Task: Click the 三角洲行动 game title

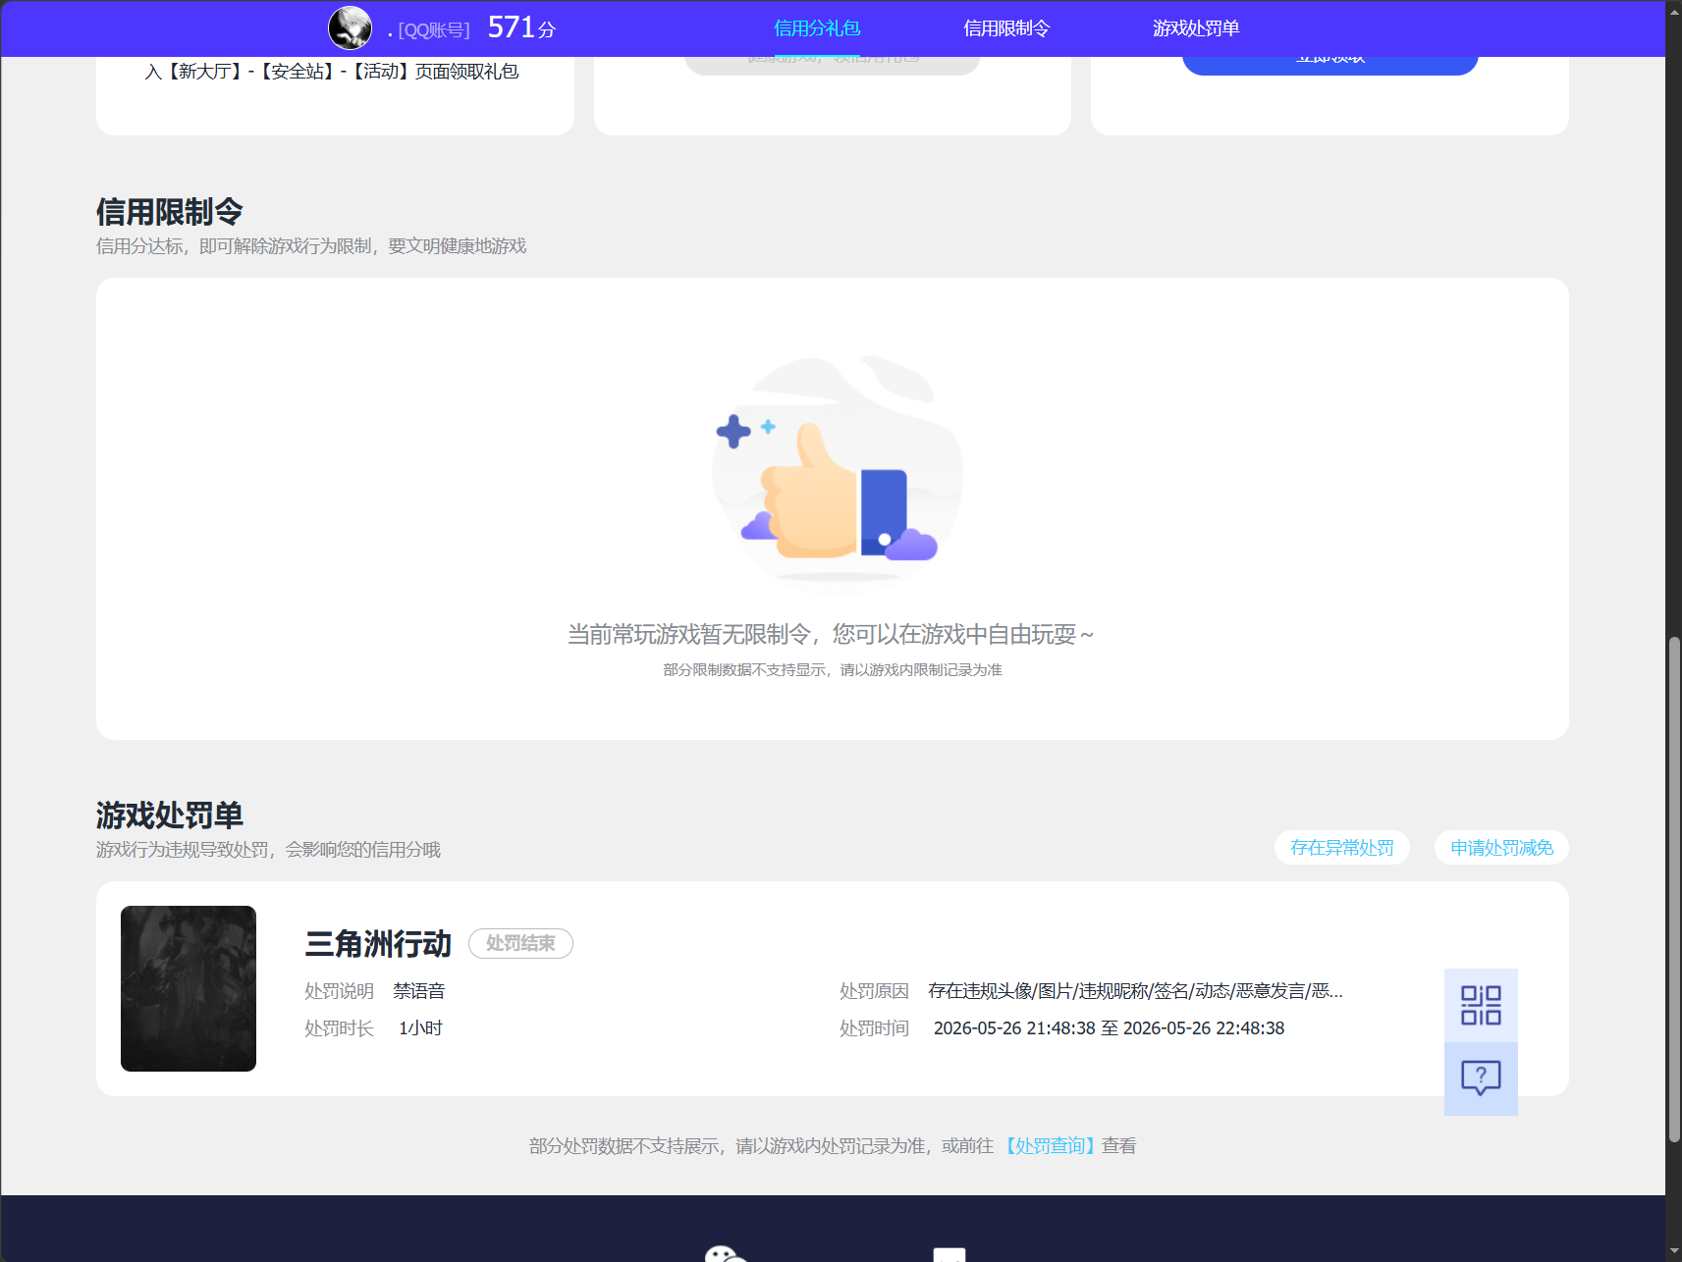Action: tap(378, 943)
